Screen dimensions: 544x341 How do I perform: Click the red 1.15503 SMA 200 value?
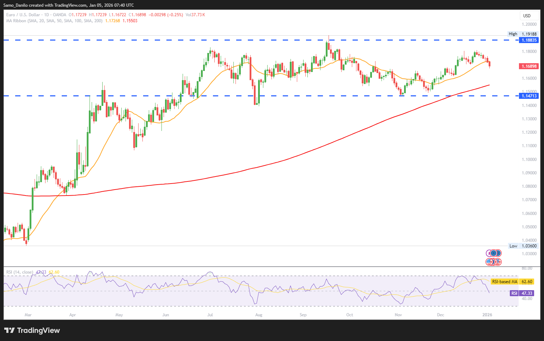click(x=130, y=21)
